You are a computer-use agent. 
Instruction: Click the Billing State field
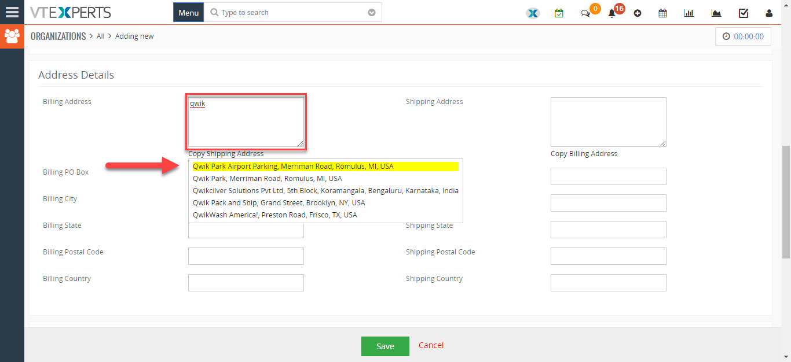tap(246, 231)
